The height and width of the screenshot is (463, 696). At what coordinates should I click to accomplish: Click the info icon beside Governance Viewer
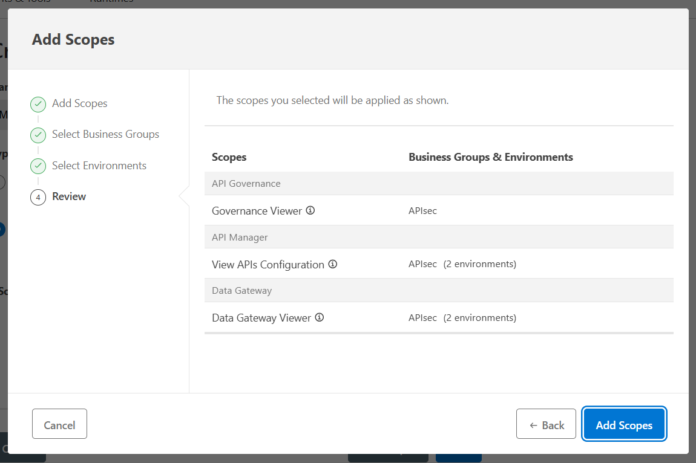[310, 210]
